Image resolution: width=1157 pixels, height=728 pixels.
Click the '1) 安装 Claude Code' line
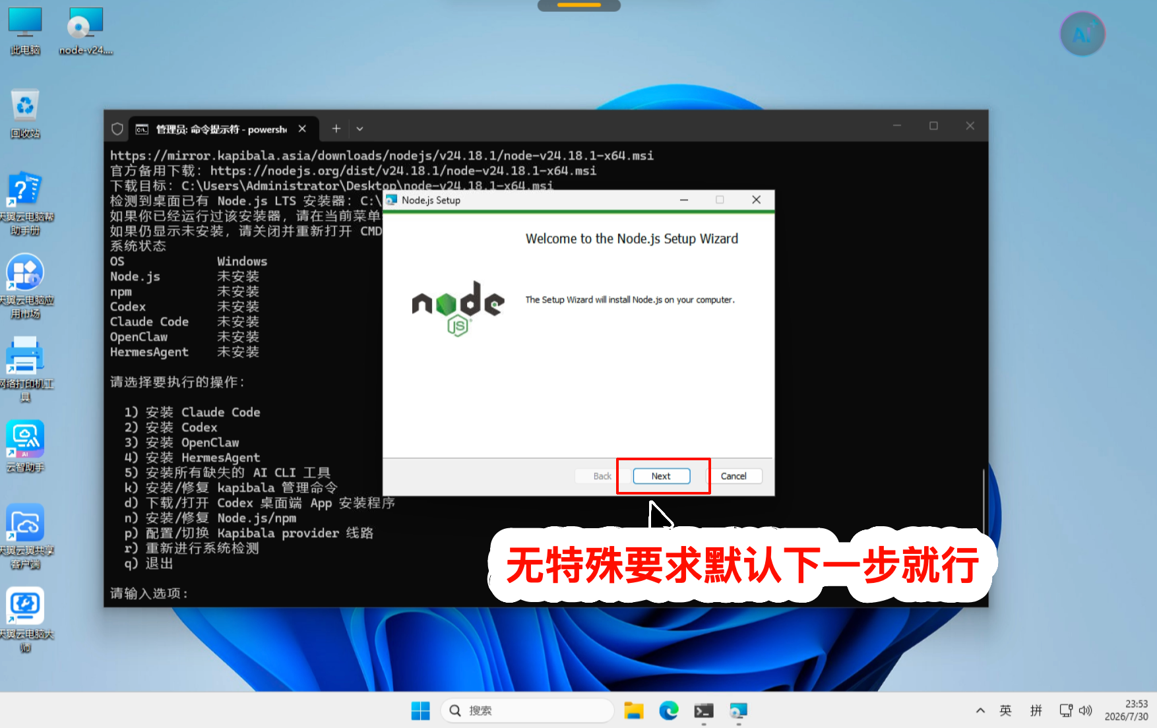pos(192,412)
